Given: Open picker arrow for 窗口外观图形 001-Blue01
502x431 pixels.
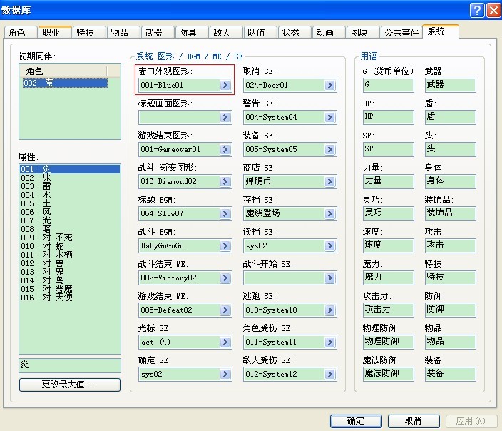Looking at the screenshot, I should (225, 85).
